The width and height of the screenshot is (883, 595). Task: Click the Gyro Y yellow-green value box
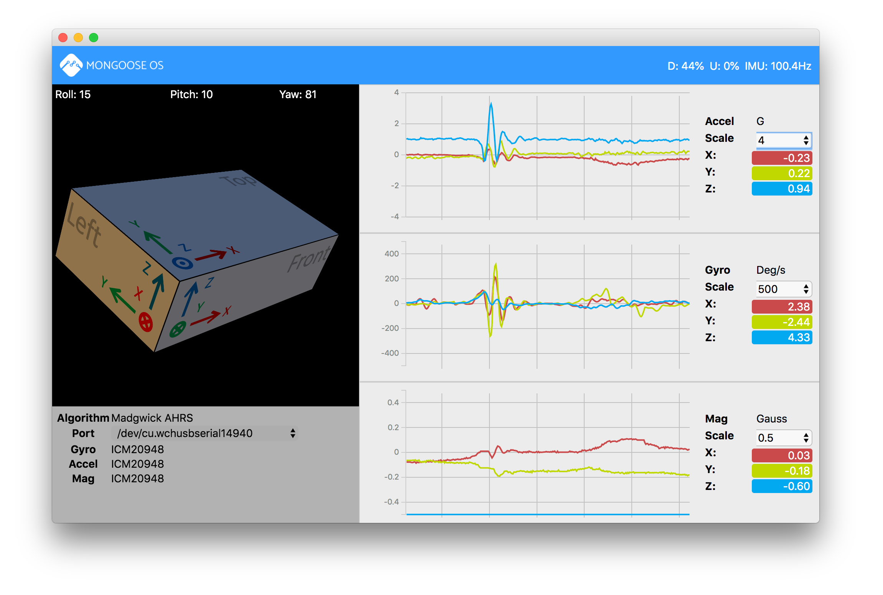782,322
